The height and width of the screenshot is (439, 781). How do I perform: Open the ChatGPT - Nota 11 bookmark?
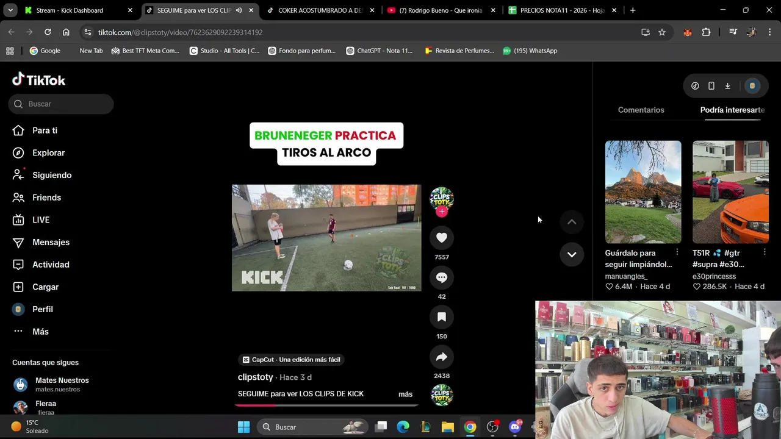(380, 51)
